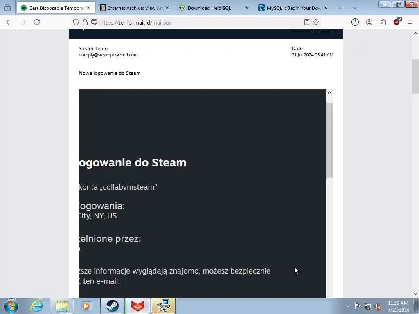Click the Steam Team sender name
This screenshot has width=419, height=314.
click(x=93, y=48)
